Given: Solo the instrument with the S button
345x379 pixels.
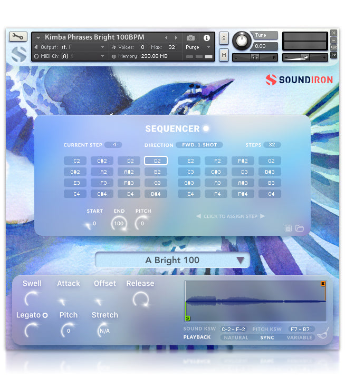Looking at the screenshot, I should pyautogui.click(x=224, y=38).
